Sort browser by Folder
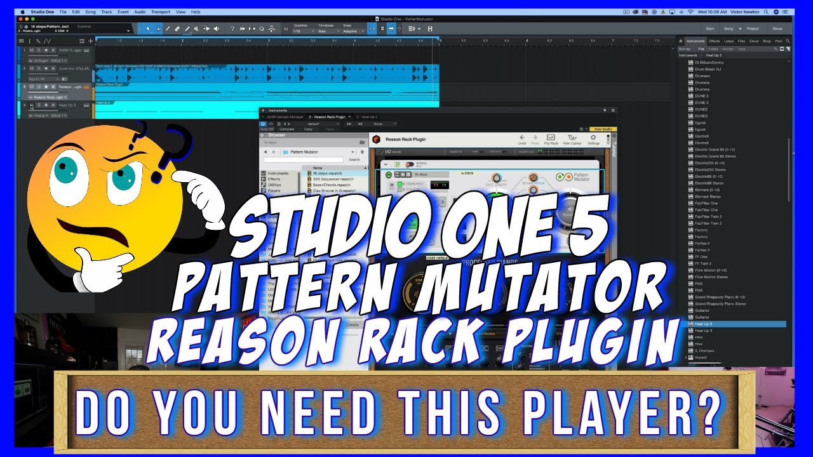Image resolution: width=813 pixels, height=457 pixels. 713,49
